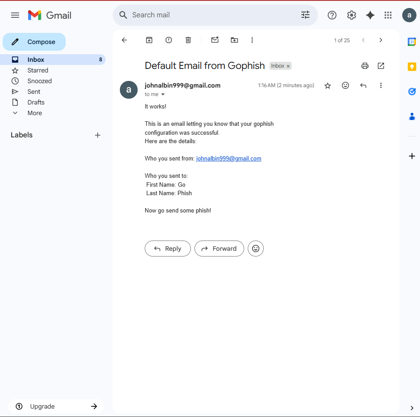The width and height of the screenshot is (420, 417).
Task: Click the Forward button
Action: pyautogui.click(x=219, y=249)
